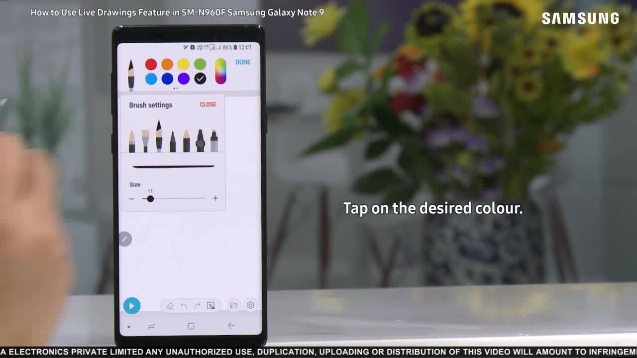Open settings via the gear icon

tap(250, 305)
